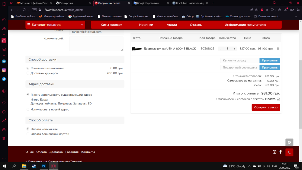Viewport: 302px width, 170px height.
Task: Delete the door handle item with trash icon
Action: (278, 49)
